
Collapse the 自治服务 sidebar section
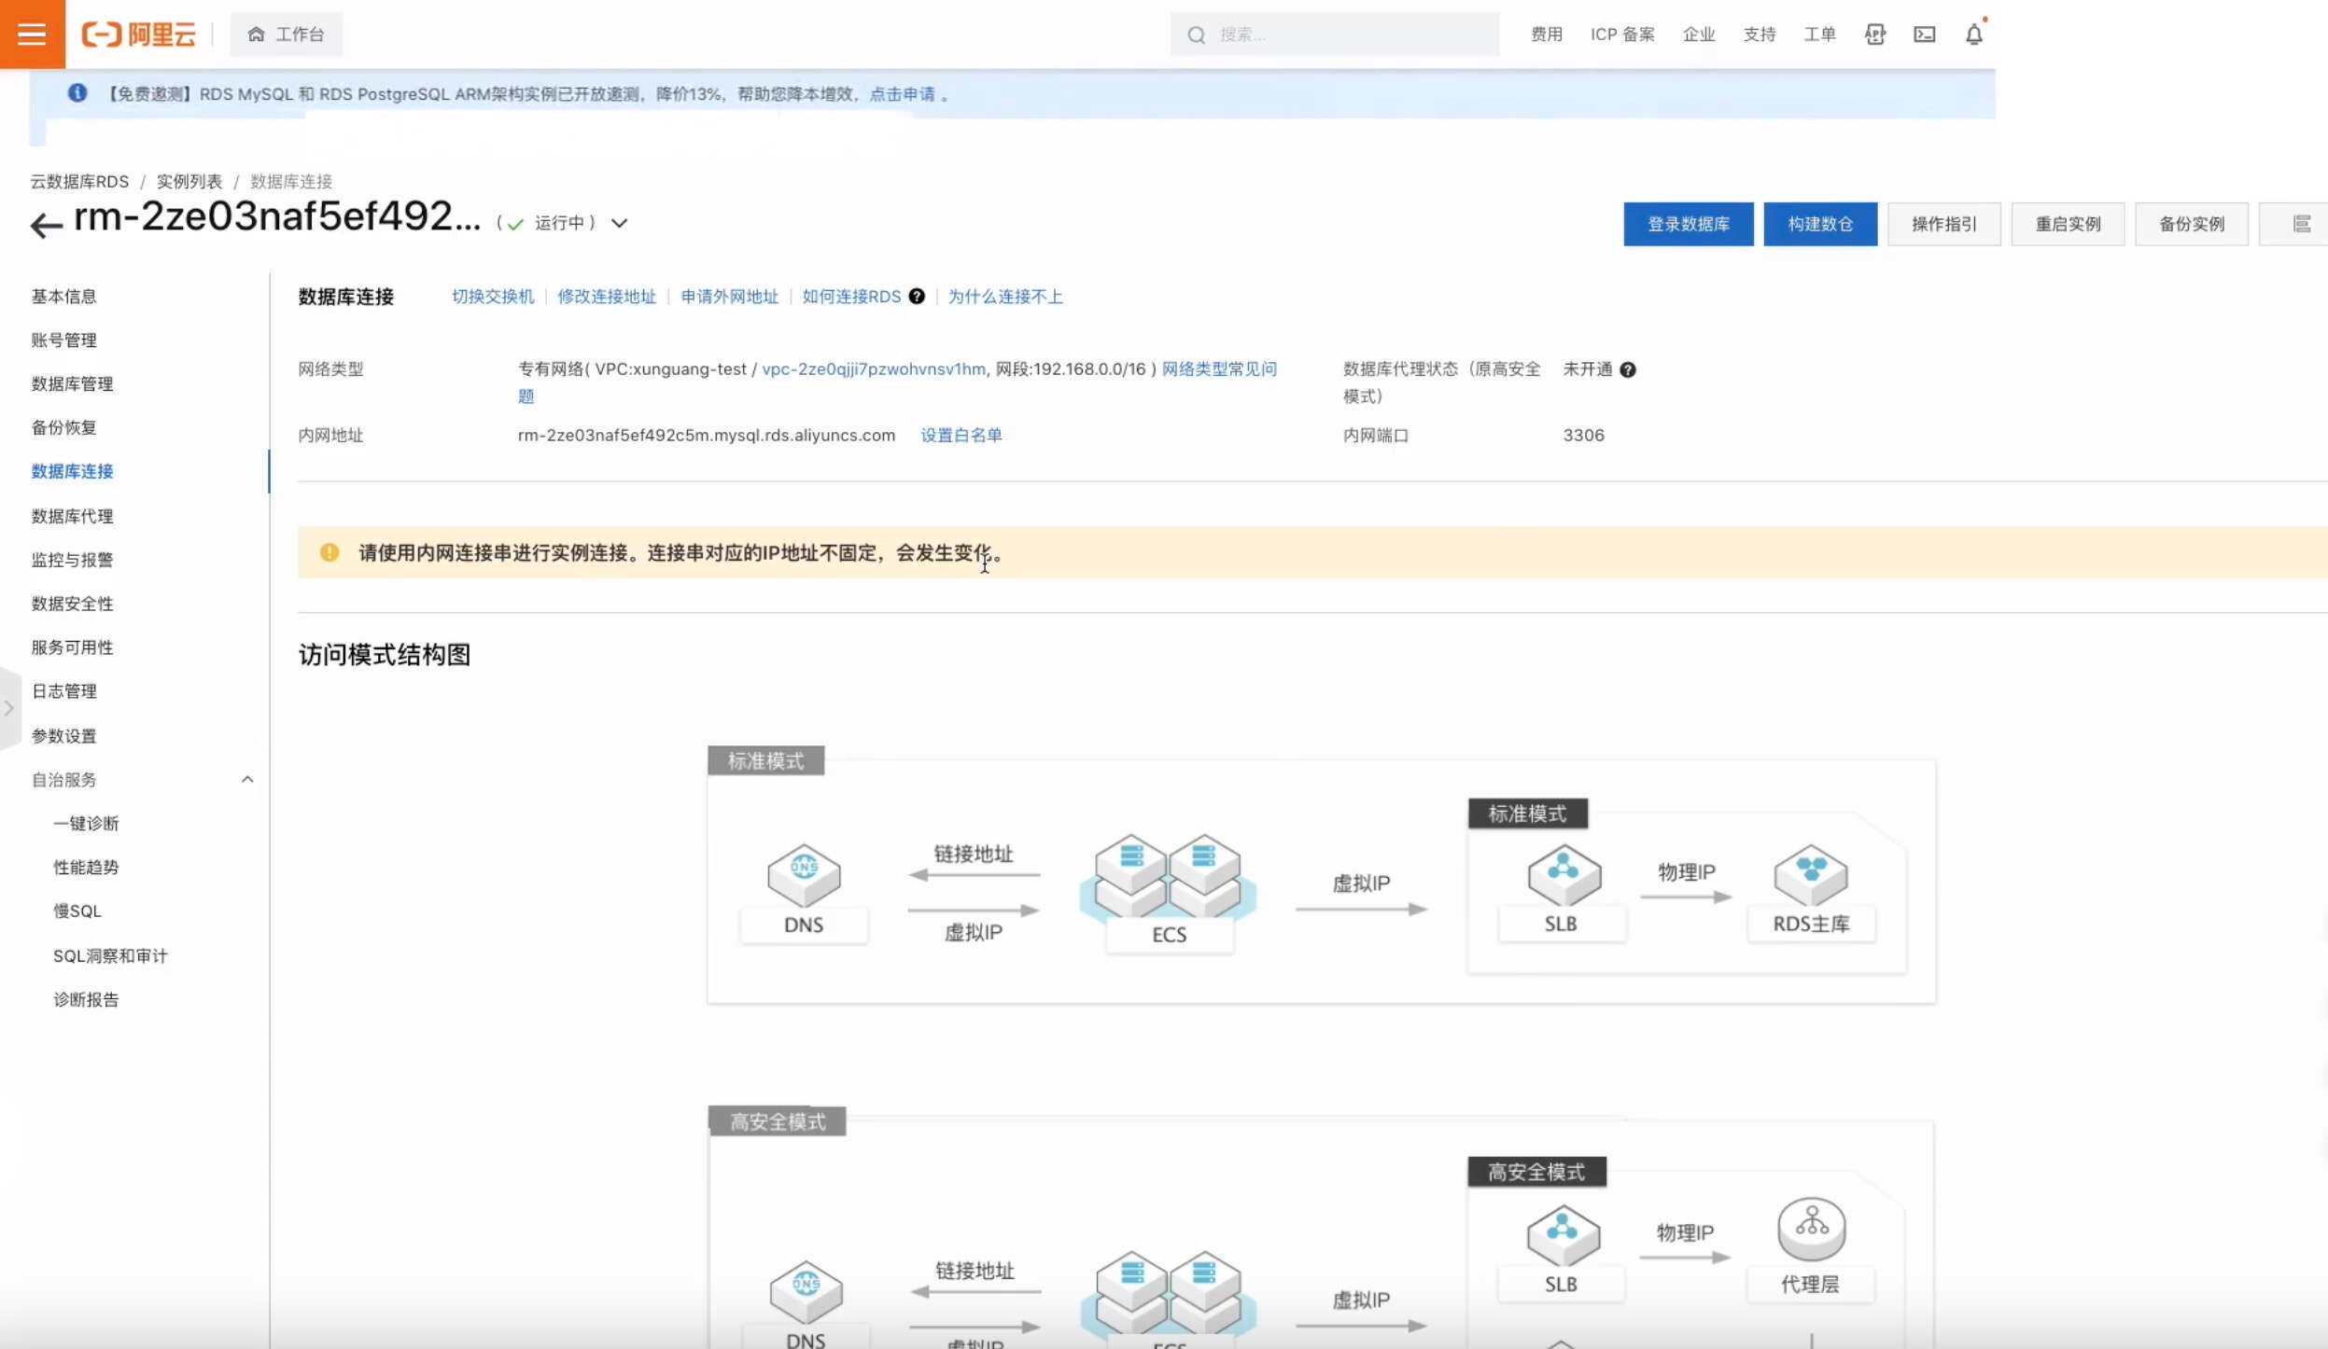247,779
